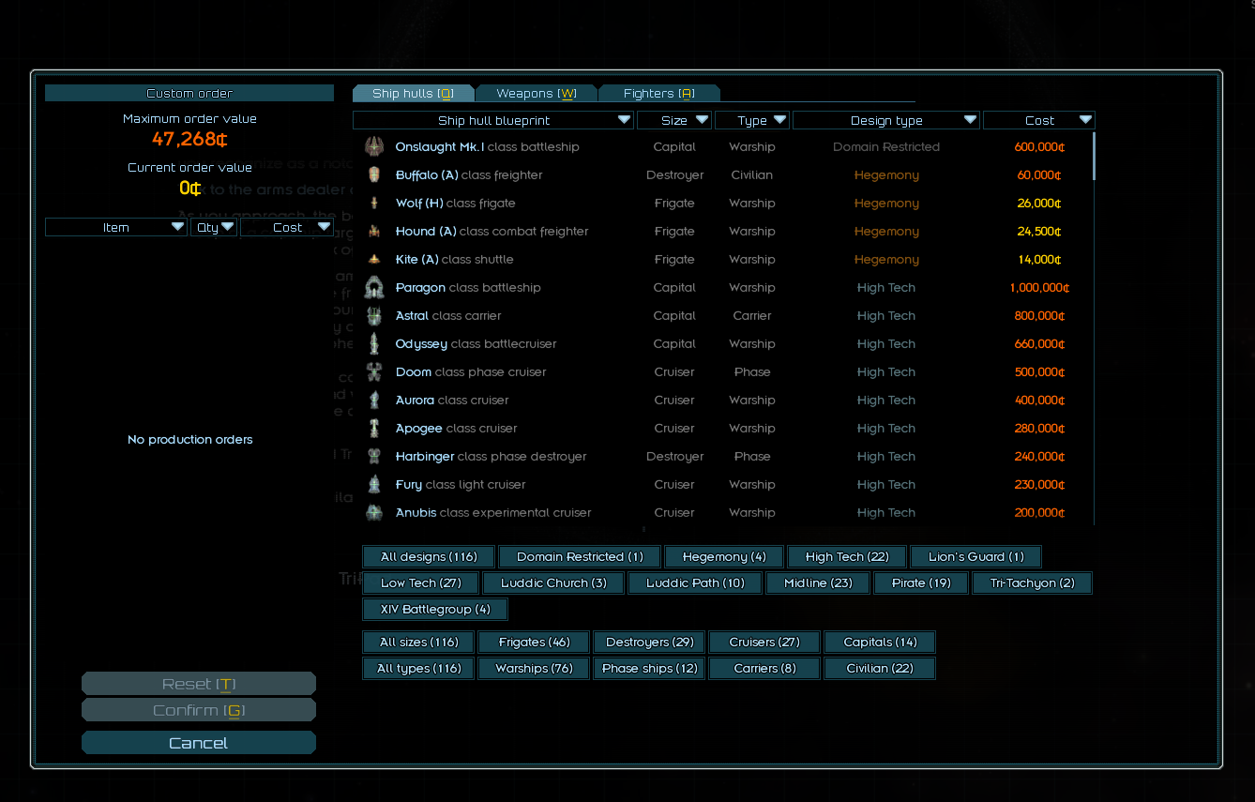This screenshot has height=802, width=1255.
Task: Click the Buffalo (A) freighter ship icon
Action: 374,174
